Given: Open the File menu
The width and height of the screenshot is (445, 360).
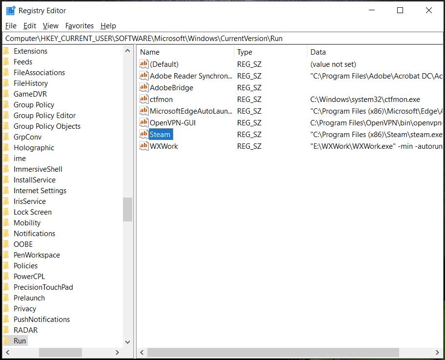Looking at the screenshot, I should pos(11,26).
